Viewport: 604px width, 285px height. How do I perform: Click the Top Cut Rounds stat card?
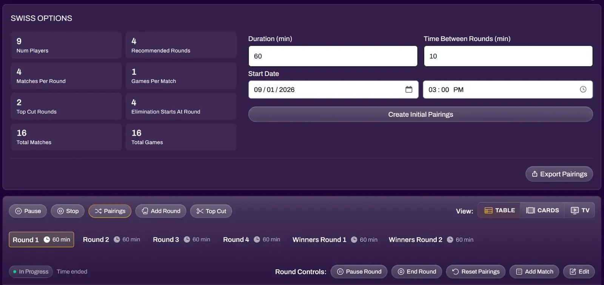pos(66,106)
